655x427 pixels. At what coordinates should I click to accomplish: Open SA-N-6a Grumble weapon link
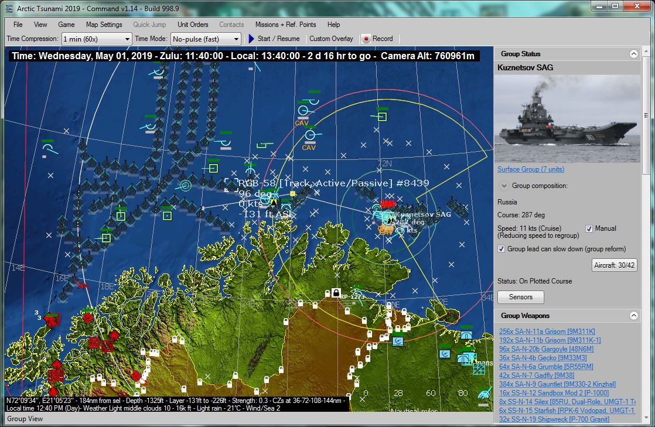tap(546, 367)
